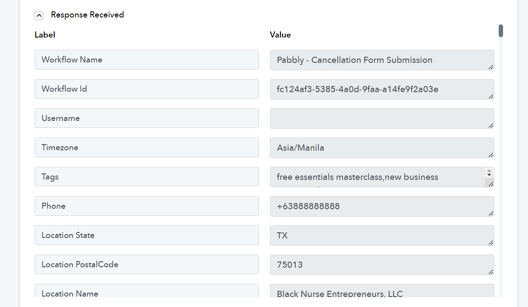
Task: Click resize grip on empty Username value
Action: 491,125
